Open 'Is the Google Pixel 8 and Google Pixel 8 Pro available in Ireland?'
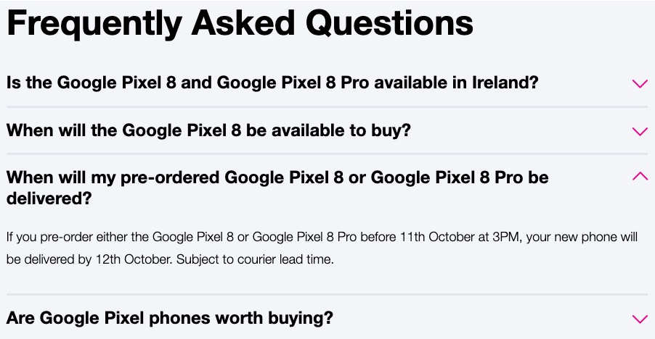655x339 pixels. click(x=272, y=83)
